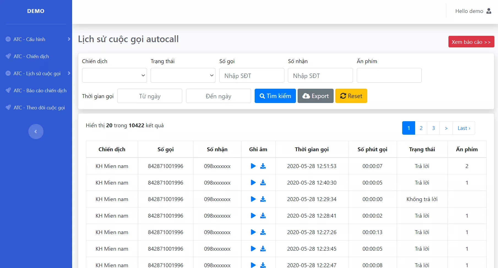The image size is (498, 268).
Task: Download recording for the 12:29:34 call
Action: [x=263, y=199]
